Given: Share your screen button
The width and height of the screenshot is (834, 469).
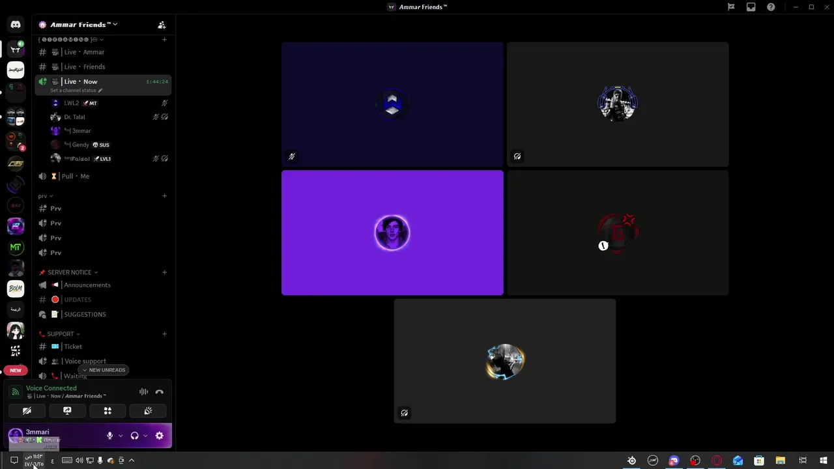Looking at the screenshot, I should tap(67, 411).
